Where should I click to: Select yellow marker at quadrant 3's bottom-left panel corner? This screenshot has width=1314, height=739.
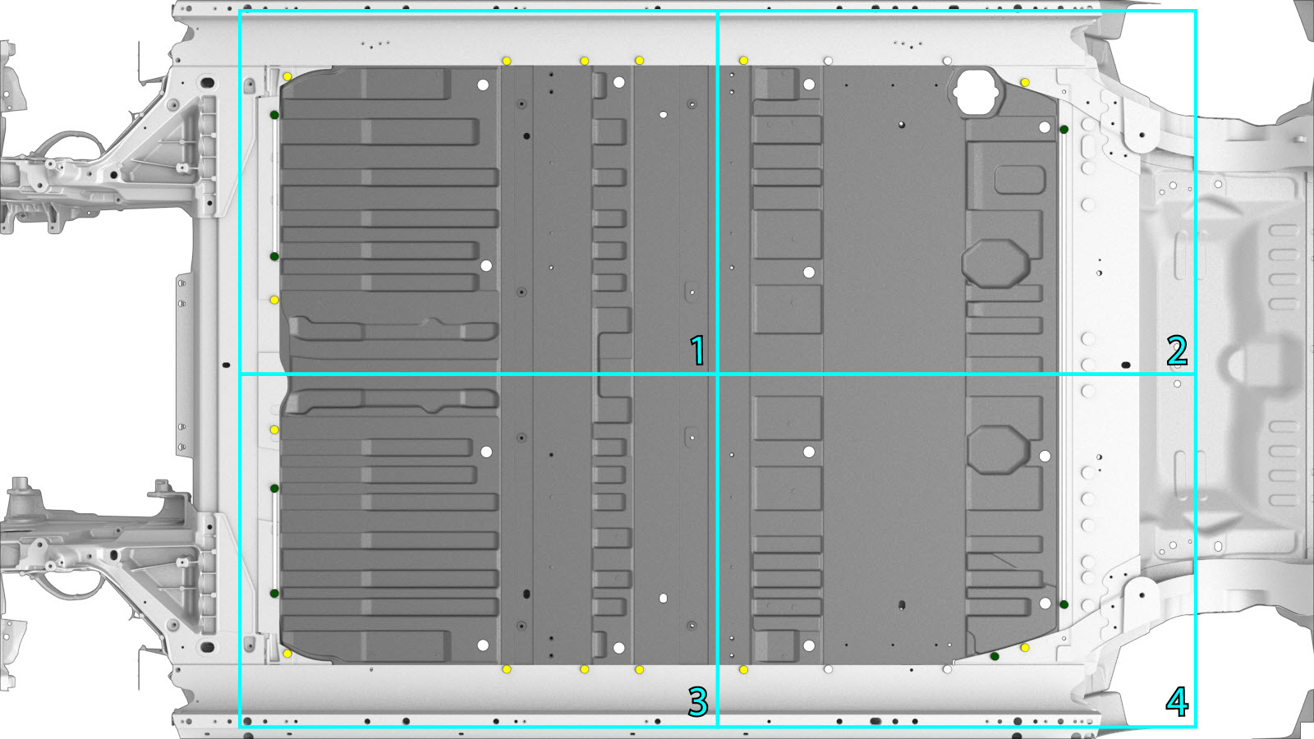pyautogui.click(x=287, y=654)
